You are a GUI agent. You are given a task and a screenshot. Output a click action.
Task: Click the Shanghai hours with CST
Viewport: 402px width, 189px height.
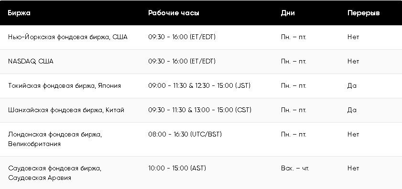click(x=200, y=110)
